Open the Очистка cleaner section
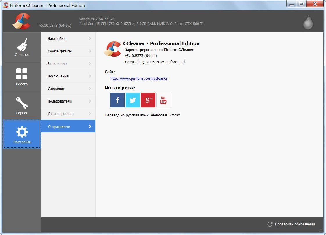The width and height of the screenshot is (326, 235). 22,47
